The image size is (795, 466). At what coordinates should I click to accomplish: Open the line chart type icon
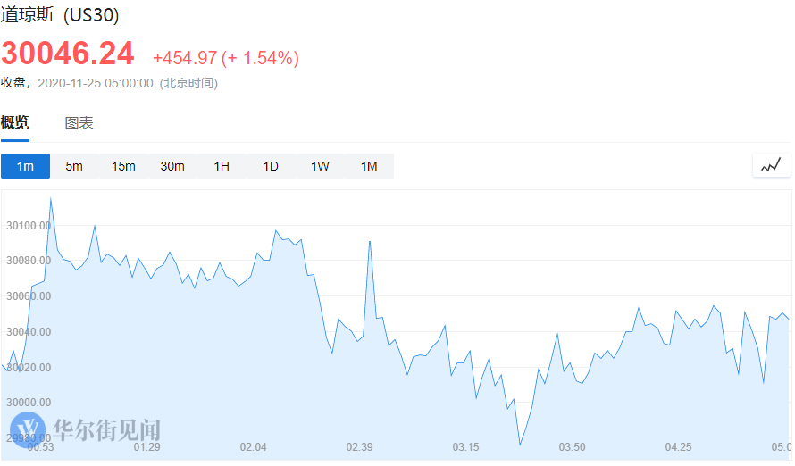[x=771, y=165]
